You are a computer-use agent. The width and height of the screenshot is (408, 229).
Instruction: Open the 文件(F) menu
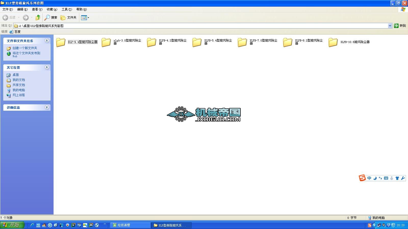pyautogui.click(x=8, y=9)
